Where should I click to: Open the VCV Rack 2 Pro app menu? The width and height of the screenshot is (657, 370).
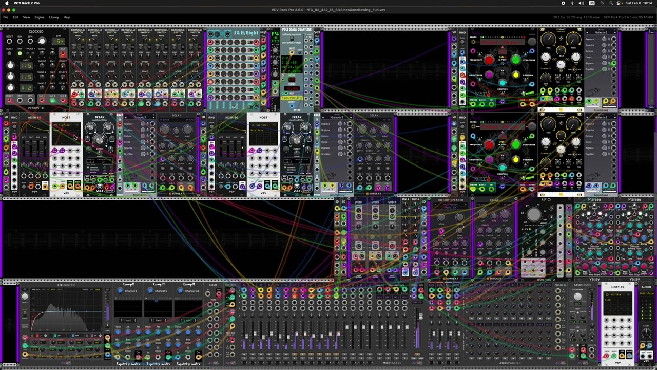pos(26,3)
